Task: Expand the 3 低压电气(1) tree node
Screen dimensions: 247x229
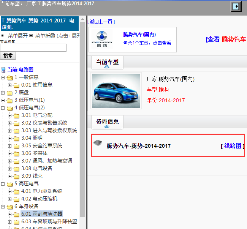Action: tap(3, 100)
